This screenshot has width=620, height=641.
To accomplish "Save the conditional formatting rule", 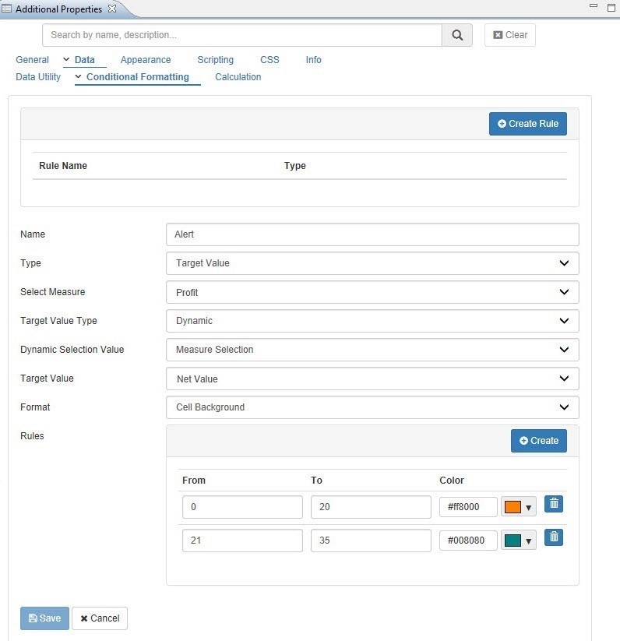I will pos(44,618).
